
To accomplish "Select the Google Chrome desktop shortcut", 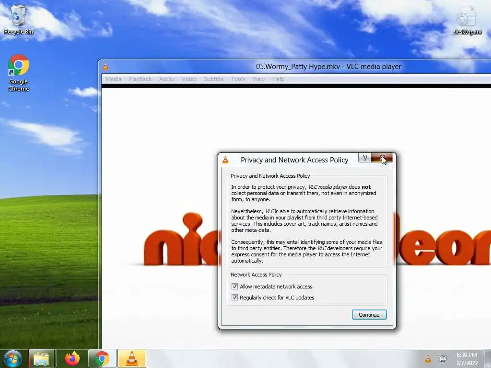I will (19, 73).
